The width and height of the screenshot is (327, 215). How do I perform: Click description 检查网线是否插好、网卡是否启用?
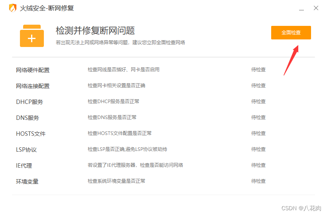tap(124, 70)
